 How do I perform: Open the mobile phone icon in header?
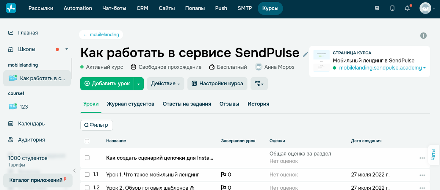392,8
